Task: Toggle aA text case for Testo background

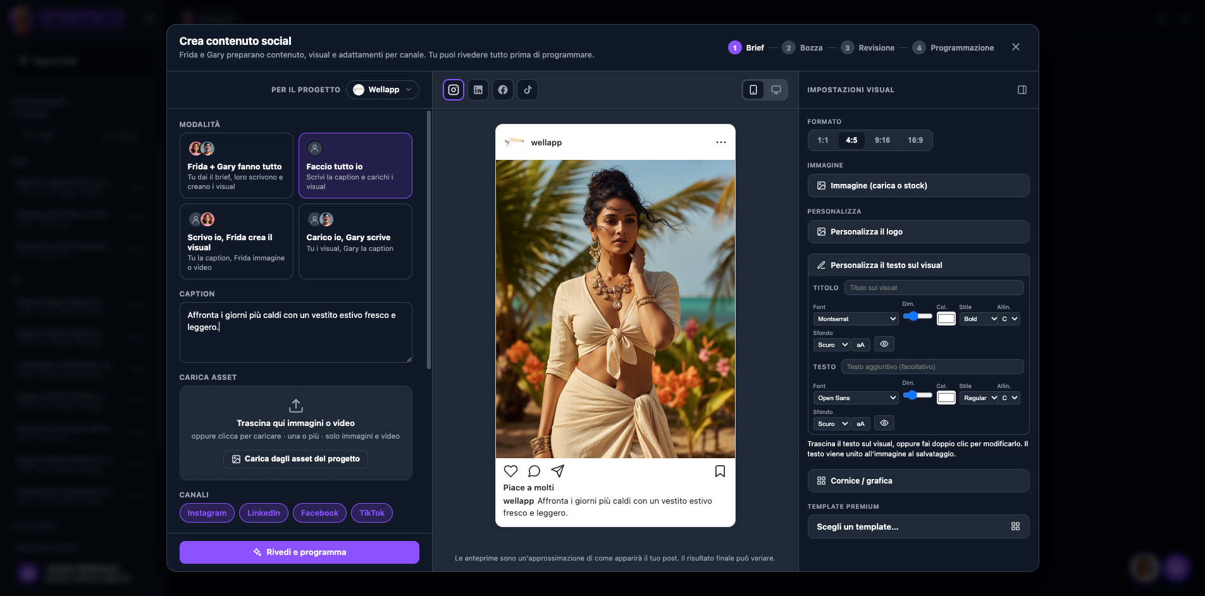Action: coord(860,423)
